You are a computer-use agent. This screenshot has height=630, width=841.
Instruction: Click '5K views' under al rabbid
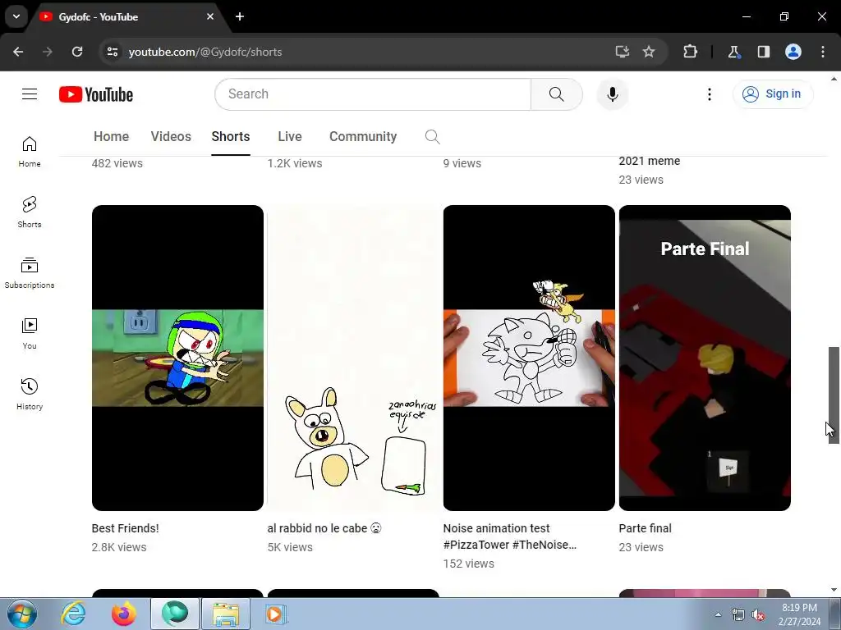click(290, 547)
